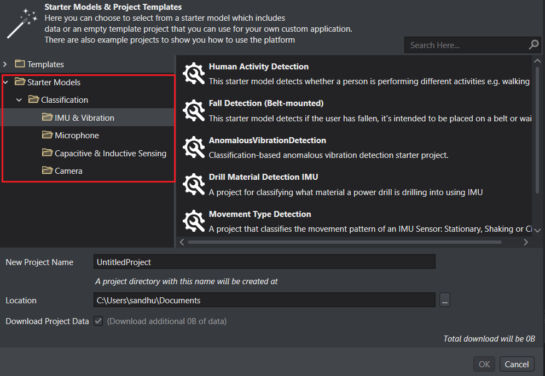Click the Human Activity Detection gear icon
Image resolution: width=545 pixels, height=376 pixels.
tap(194, 73)
